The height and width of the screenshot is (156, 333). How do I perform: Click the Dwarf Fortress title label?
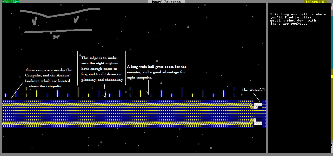point(166,2)
